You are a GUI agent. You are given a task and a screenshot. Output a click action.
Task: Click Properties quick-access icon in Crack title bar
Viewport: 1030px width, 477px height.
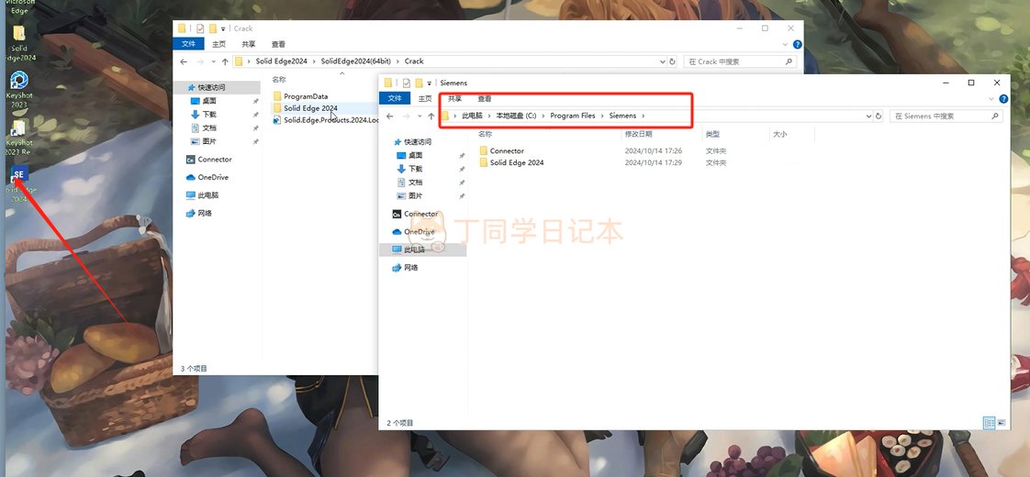[x=200, y=28]
